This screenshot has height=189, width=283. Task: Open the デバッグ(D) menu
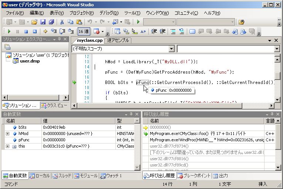click(109, 13)
